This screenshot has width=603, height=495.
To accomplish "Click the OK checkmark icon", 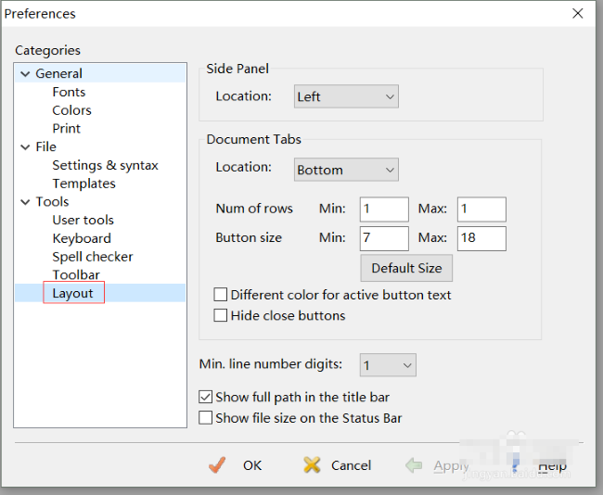I will tap(217, 465).
